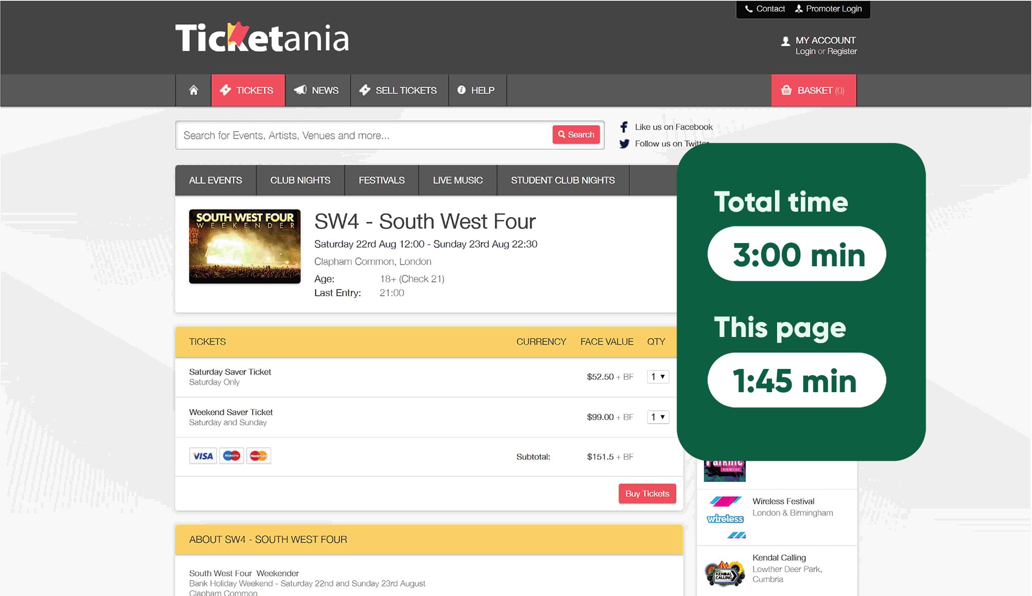Viewport: 1032px width, 596px height.
Task: Click the Ticketania logo
Action: coord(262,37)
